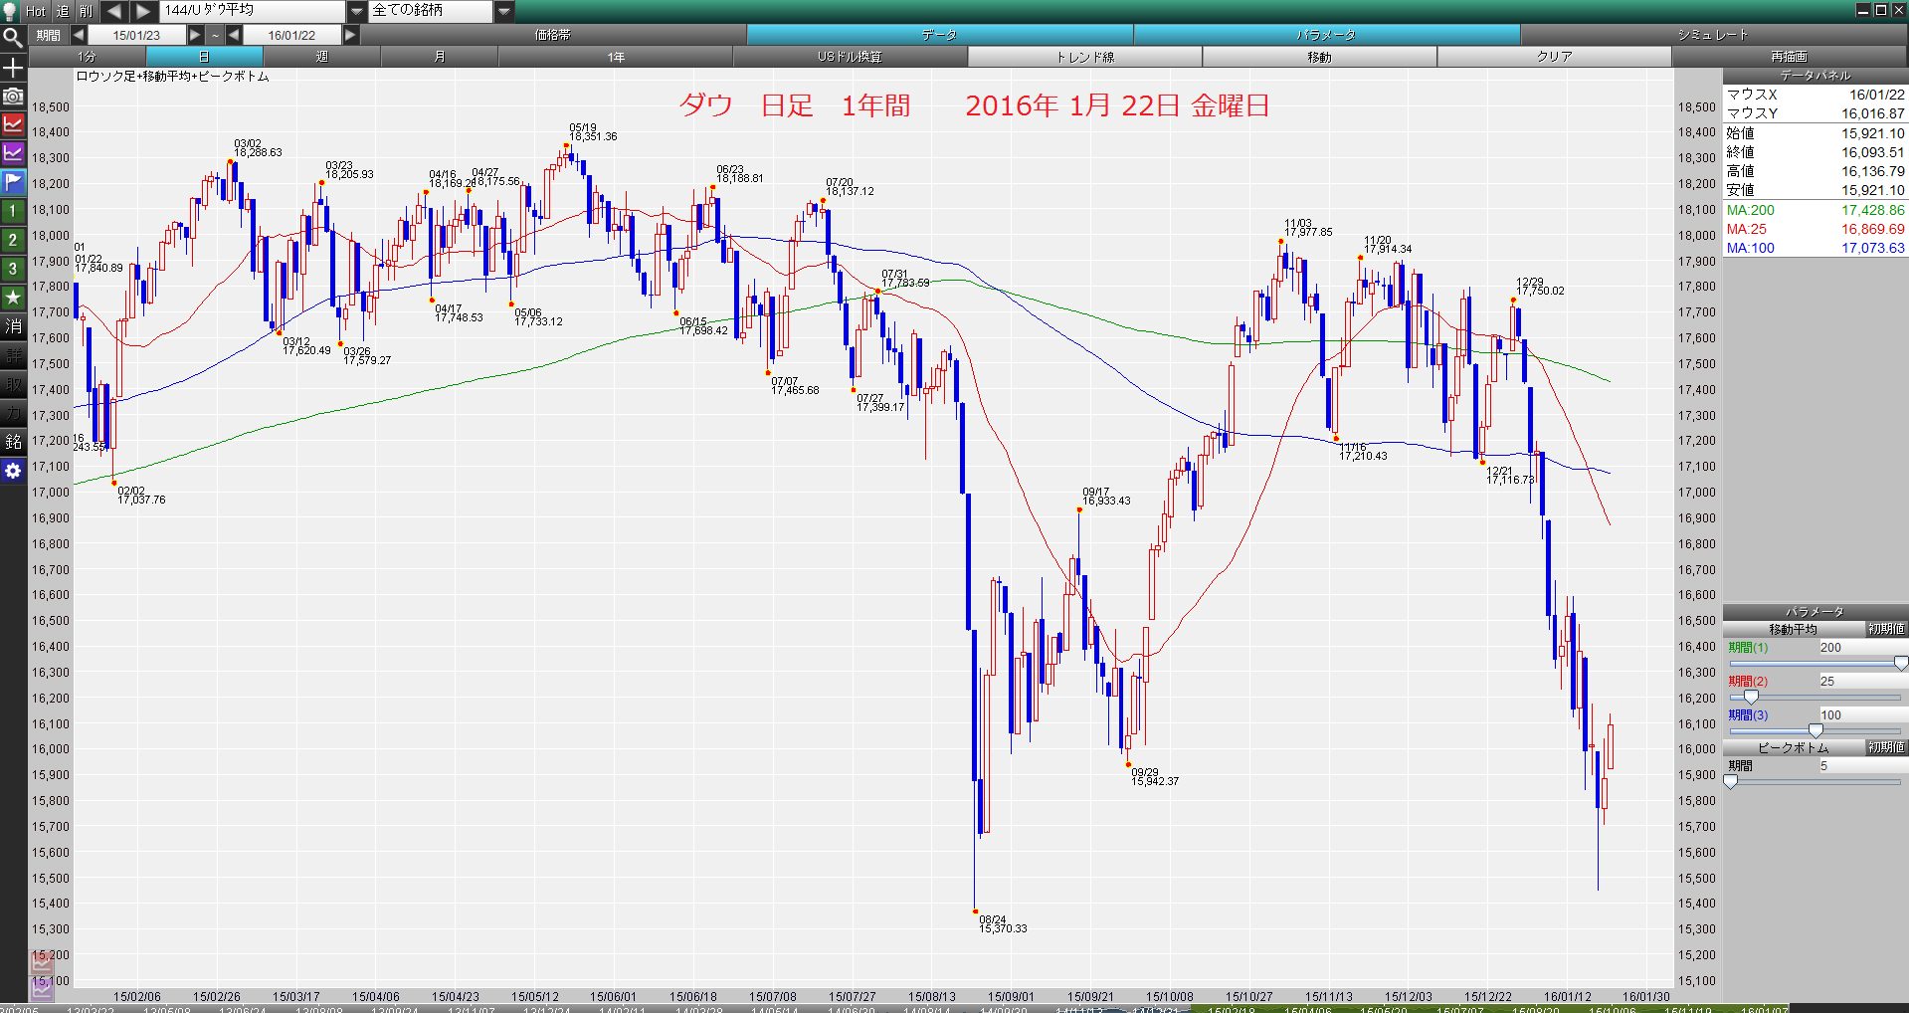Click the end date field 16/01/22
The width and height of the screenshot is (1909, 1013).
291,35
